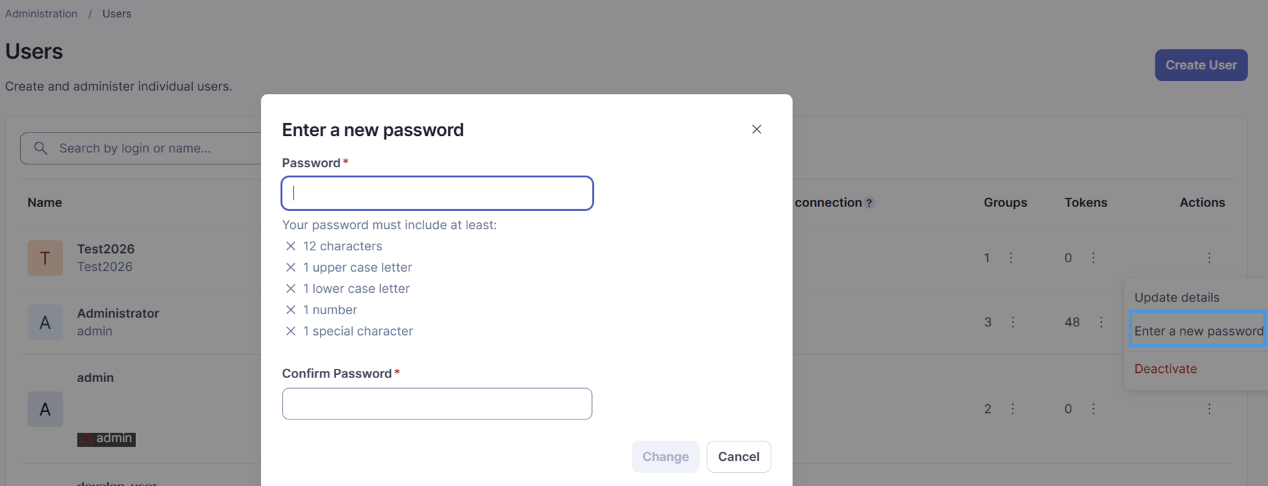Click the connection column help icon

pos(869,203)
